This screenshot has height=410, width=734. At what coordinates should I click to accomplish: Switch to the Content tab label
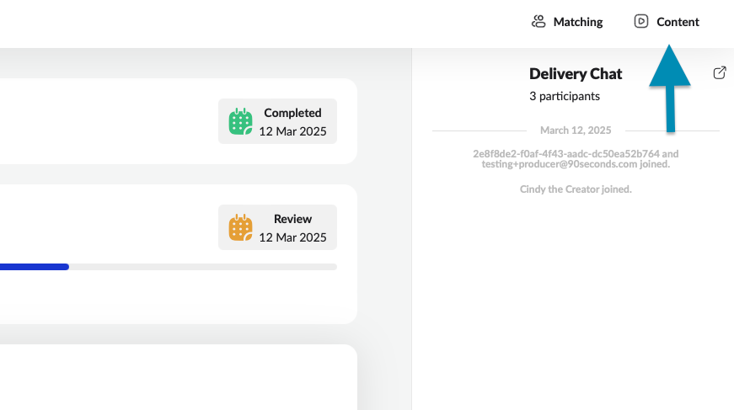(x=678, y=22)
